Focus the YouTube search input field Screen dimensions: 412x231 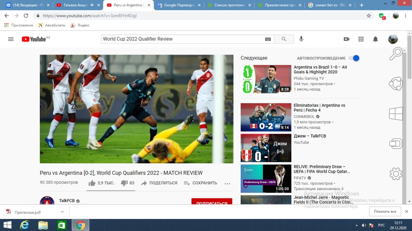tap(183, 39)
